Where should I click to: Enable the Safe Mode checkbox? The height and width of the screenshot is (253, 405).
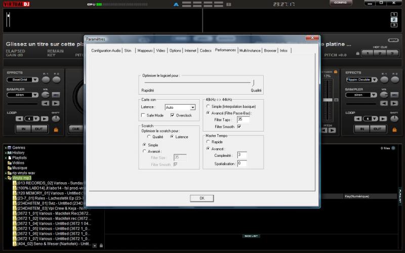click(143, 115)
